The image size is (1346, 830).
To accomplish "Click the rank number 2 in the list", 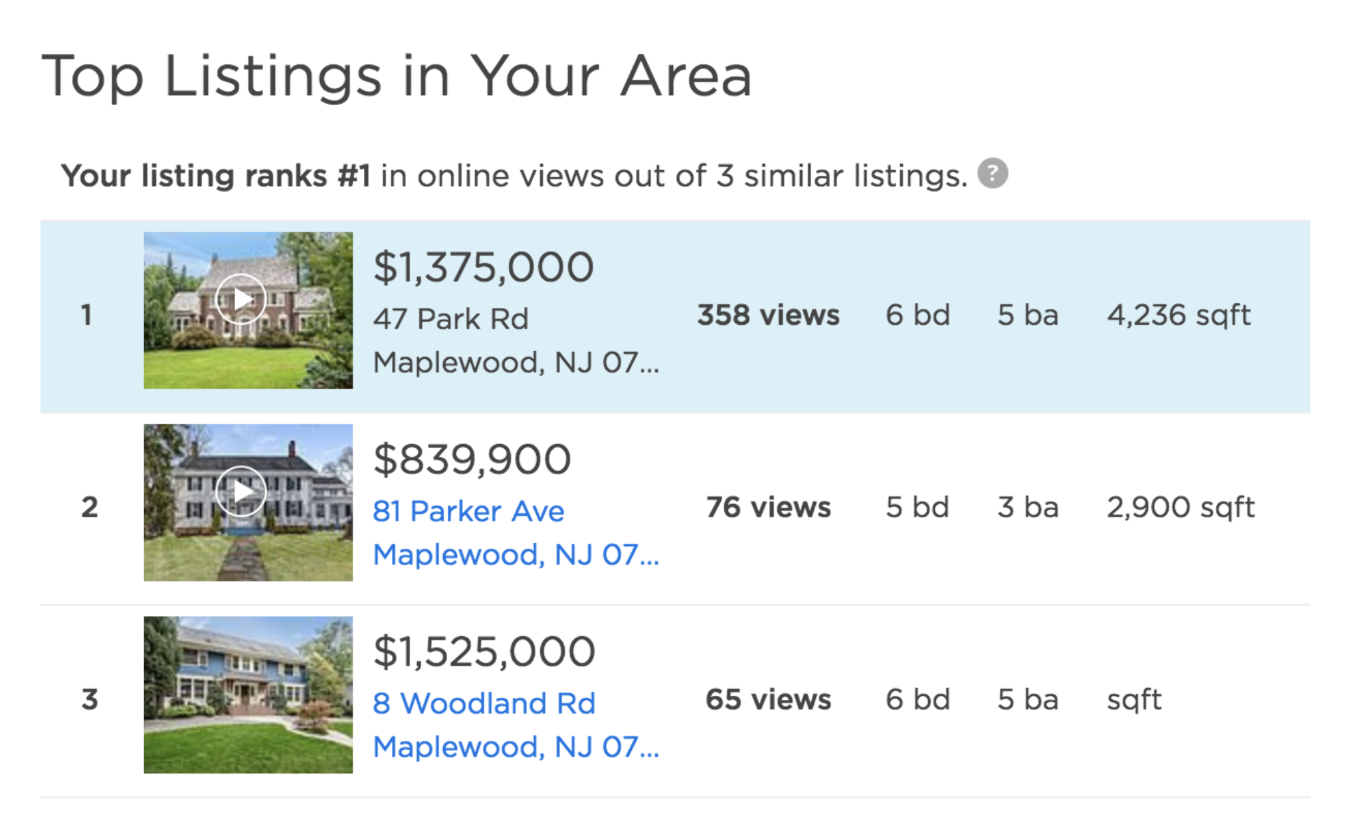I will click(x=90, y=507).
